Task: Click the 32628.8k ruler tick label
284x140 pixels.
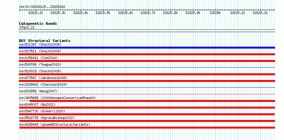Action: coord(170,13)
